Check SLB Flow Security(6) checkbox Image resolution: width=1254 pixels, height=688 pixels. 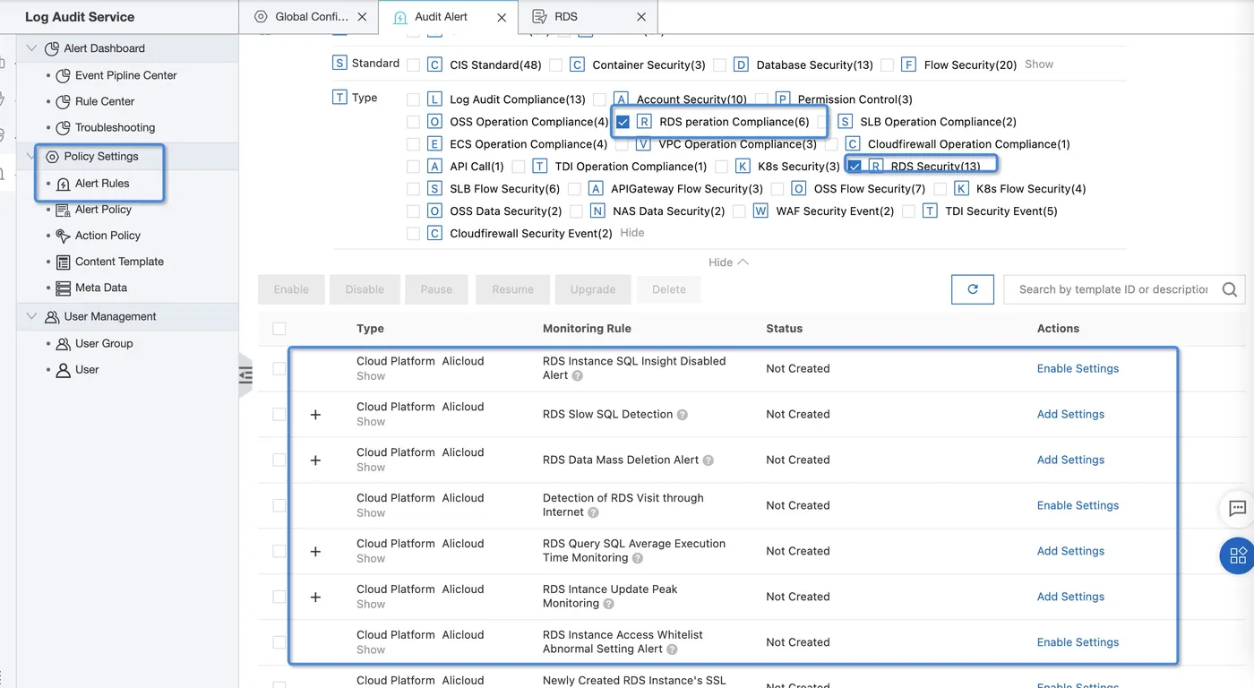pos(413,189)
